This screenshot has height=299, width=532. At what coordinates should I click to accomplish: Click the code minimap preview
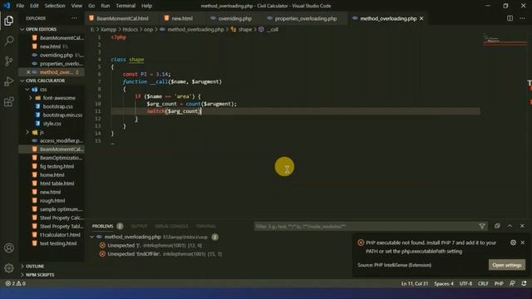[x=505, y=39]
